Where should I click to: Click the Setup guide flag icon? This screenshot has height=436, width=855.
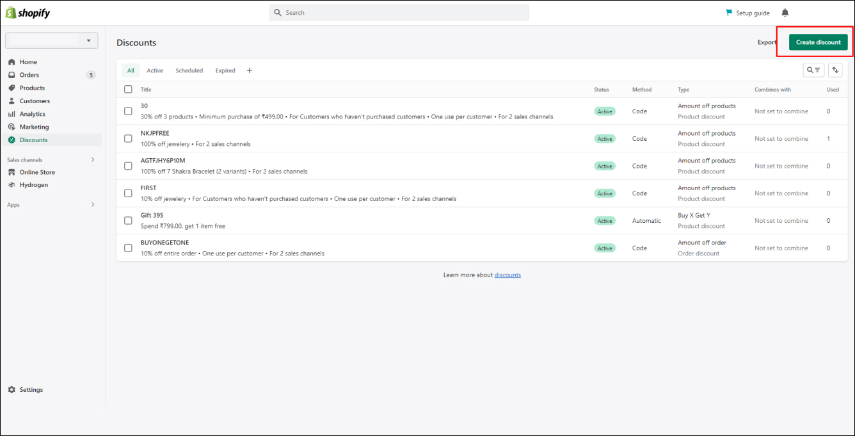pyautogui.click(x=729, y=13)
